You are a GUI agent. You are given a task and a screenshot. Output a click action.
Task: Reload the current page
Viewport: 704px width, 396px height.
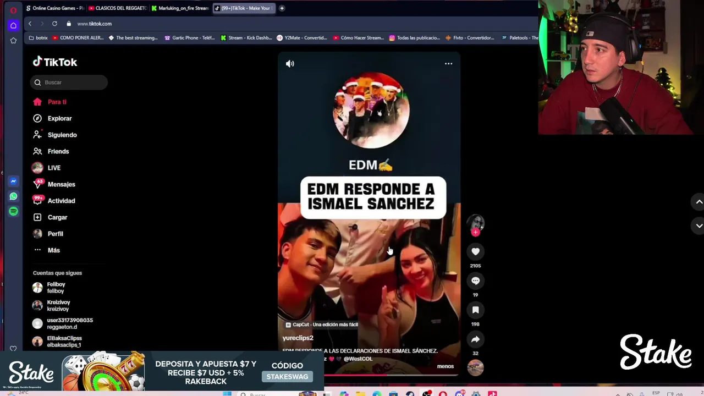(x=54, y=24)
